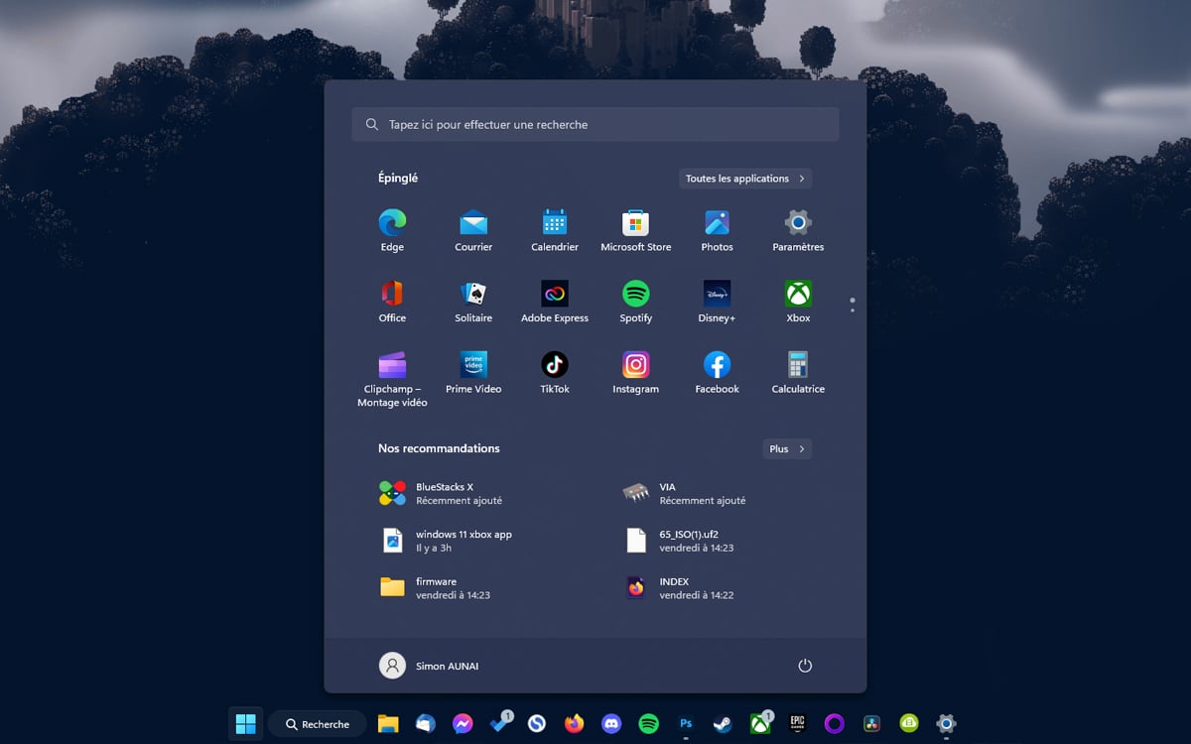Go to the next page of pinned apps
1191x744 pixels.
click(x=853, y=310)
